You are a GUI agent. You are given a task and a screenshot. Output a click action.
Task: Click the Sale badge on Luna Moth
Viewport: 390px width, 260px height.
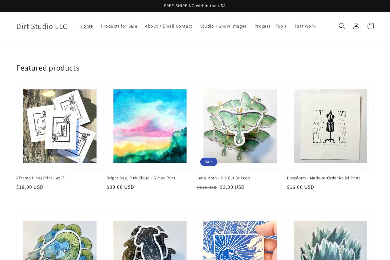[x=209, y=162]
